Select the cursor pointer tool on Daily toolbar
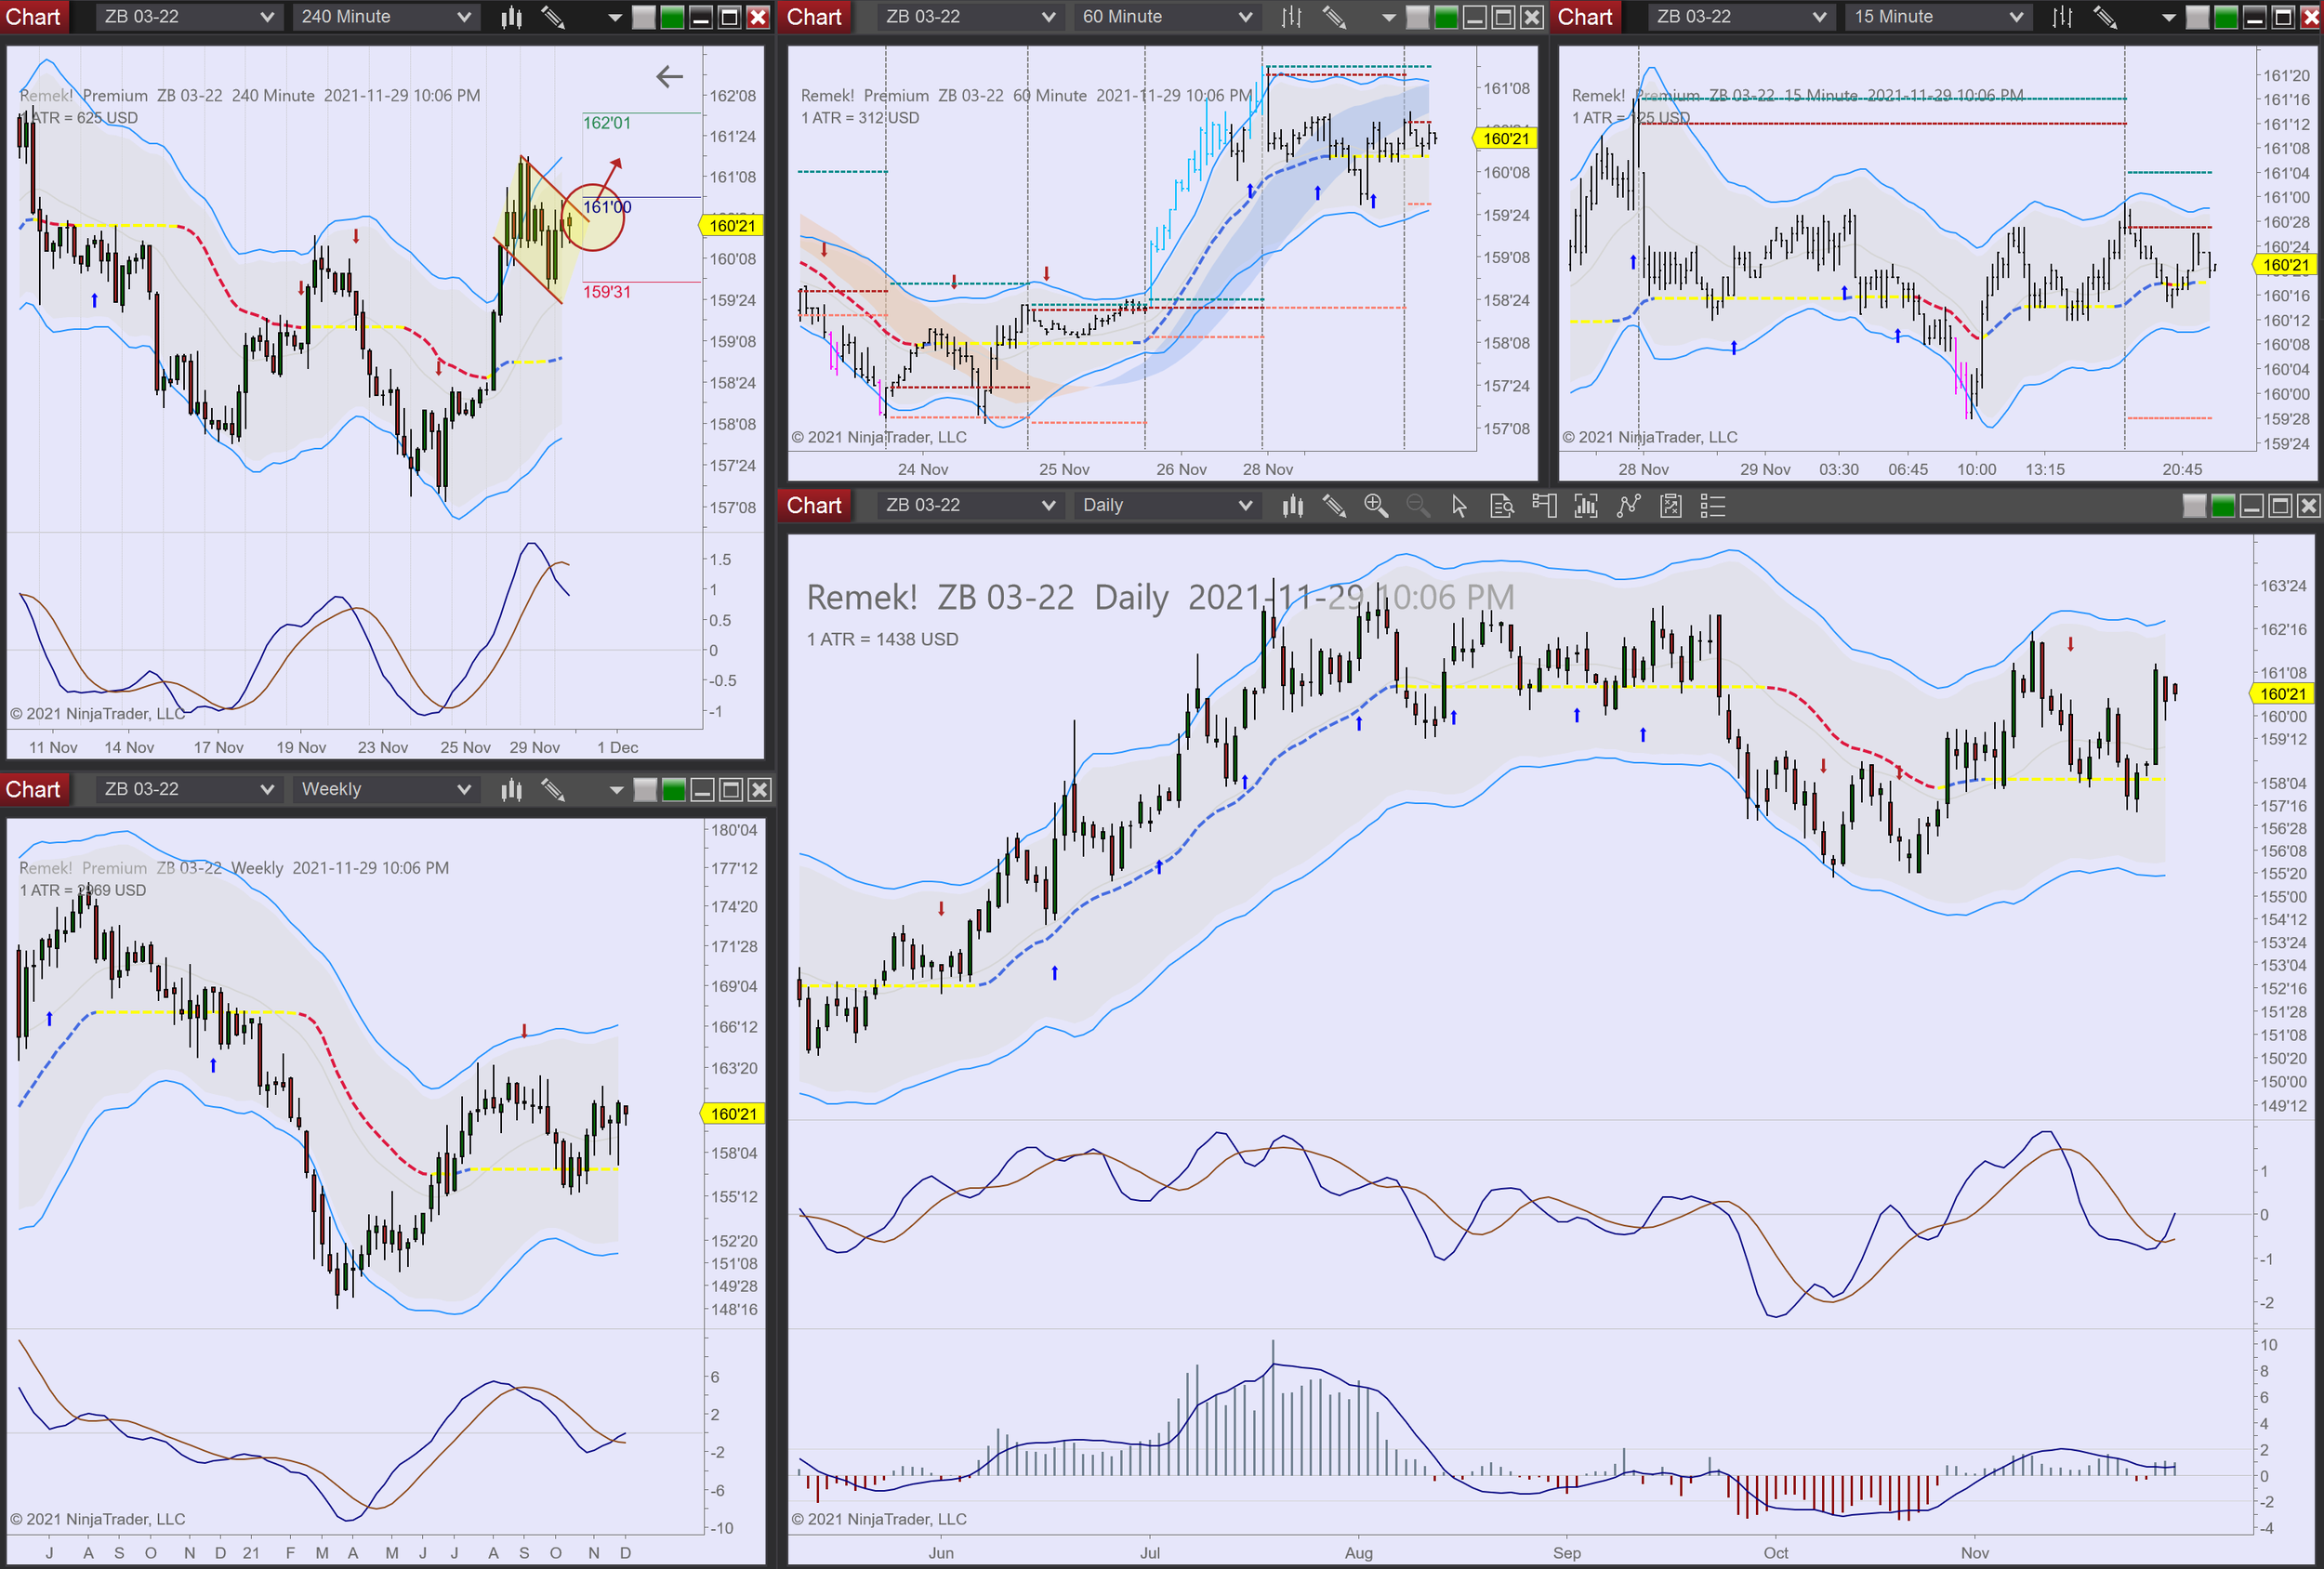Viewport: 2324px width, 1569px height. (1459, 506)
